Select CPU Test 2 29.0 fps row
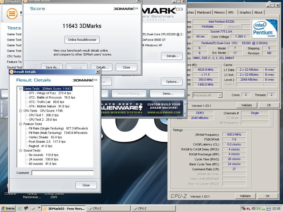The image size is (283, 212). (x=43, y=120)
